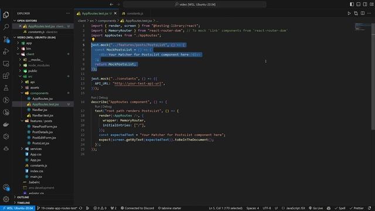Close AppRoutes.test.jsx in Open Editors
Viewport: 375px width, 211px height.
(21, 26)
